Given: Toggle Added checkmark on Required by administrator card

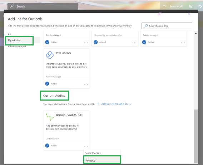Looking at the screenshot, I should (x=96, y=42).
